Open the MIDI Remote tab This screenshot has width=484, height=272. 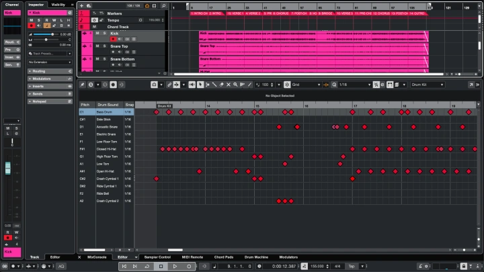coord(192,257)
